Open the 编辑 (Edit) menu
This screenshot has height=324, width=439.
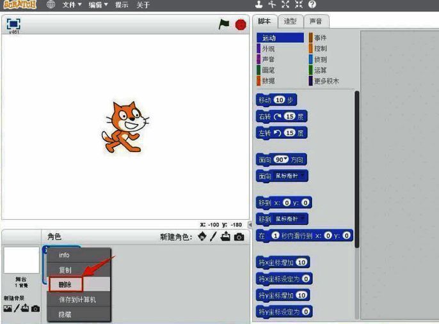(97, 4)
